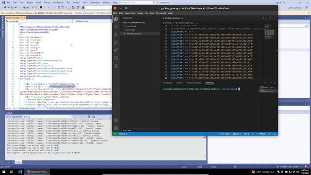This screenshot has height=175, width=311.
Task: Open the Extensions view in VS Code
Action: [x=116, y=50]
